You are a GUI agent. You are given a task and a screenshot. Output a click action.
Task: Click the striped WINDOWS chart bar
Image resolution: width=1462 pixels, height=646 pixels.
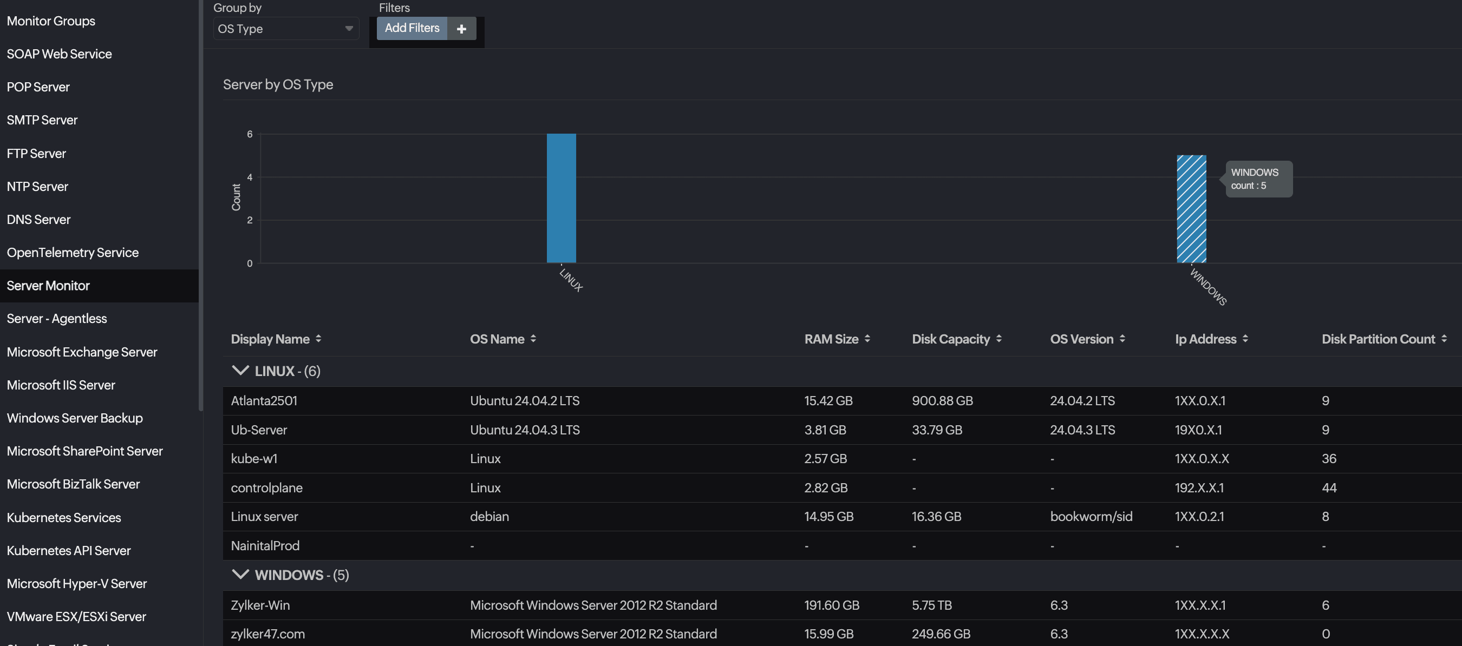pyautogui.click(x=1191, y=209)
